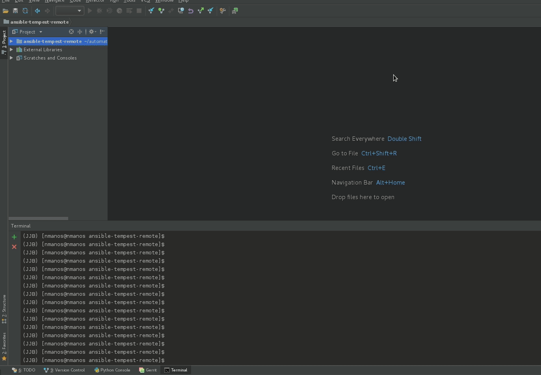
Task: Open the Python Console tab
Action: (112, 370)
